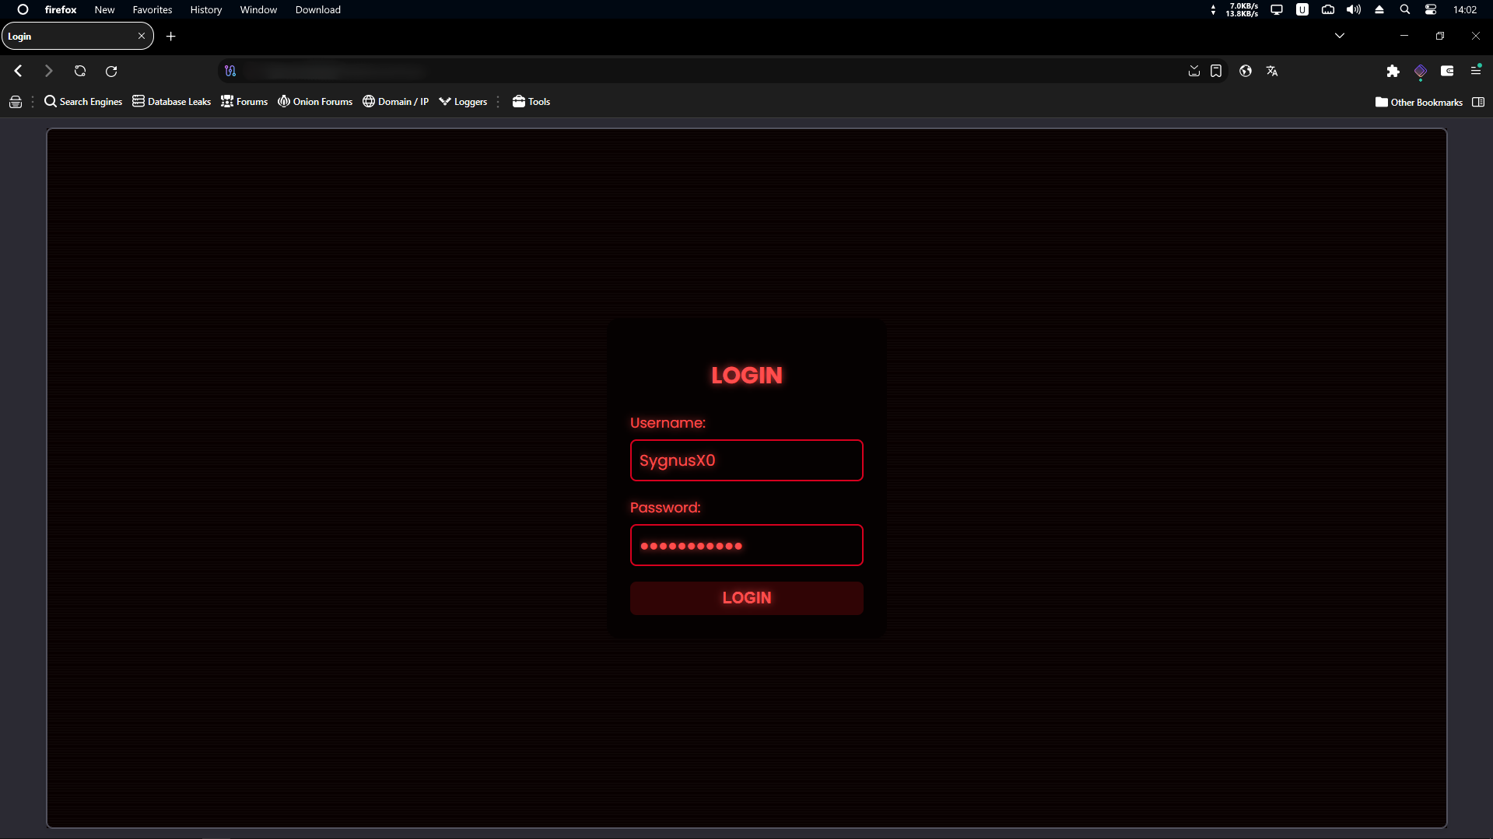
Task: Close the Login tab
Action: click(142, 36)
